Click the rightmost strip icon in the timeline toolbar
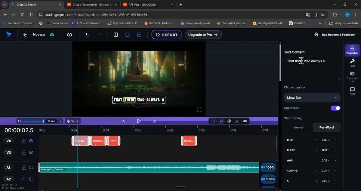361x191 pixels. pyautogui.click(x=245, y=121)
